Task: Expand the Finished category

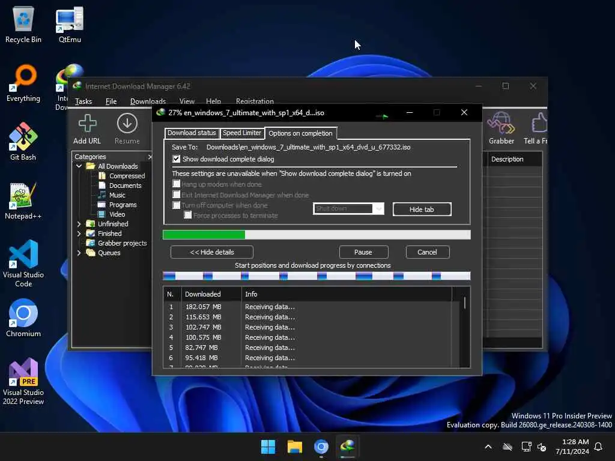Action: click(79, 234)
